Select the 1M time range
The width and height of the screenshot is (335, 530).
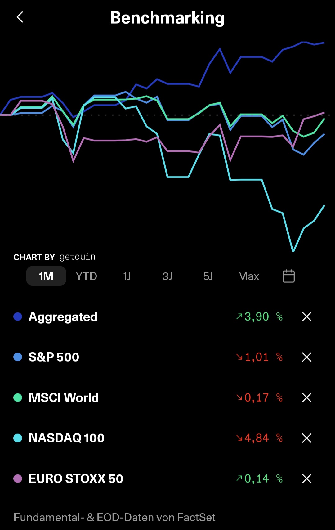(x=46, y=276)
